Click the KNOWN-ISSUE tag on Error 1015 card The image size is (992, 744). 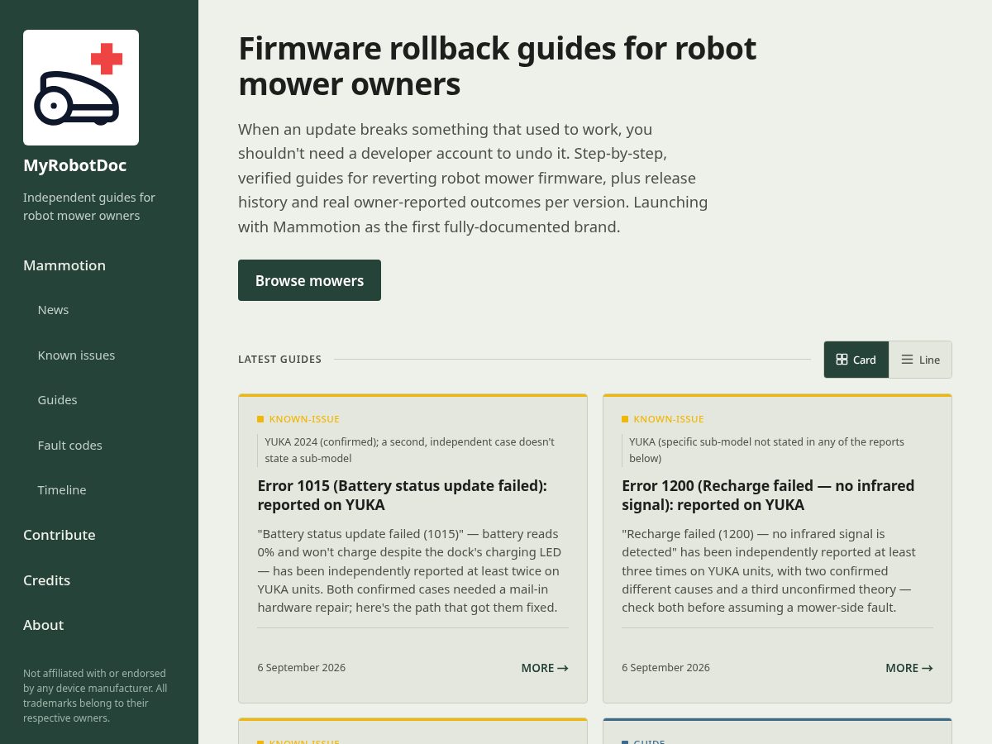point(298,419)
